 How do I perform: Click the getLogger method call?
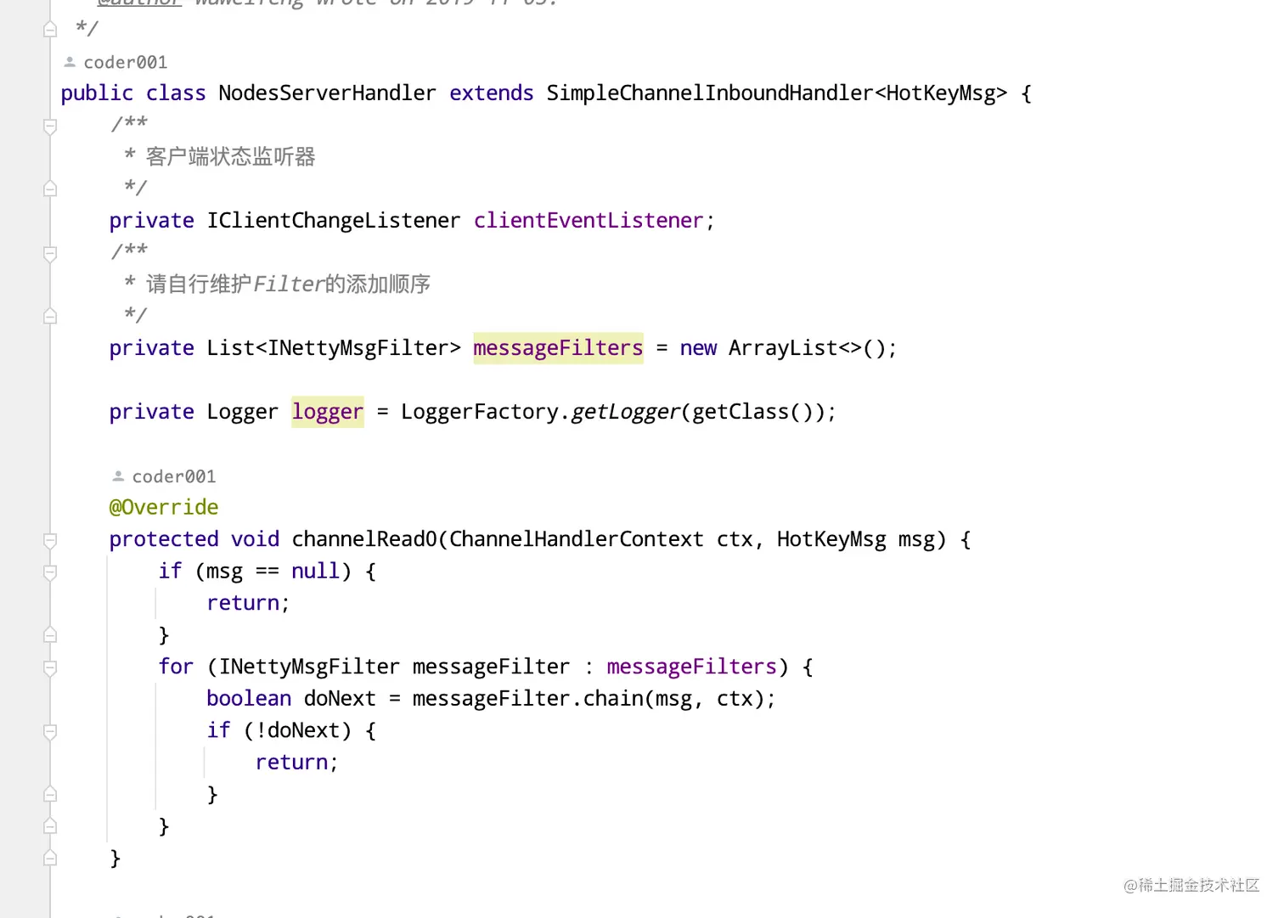[625, 412]
